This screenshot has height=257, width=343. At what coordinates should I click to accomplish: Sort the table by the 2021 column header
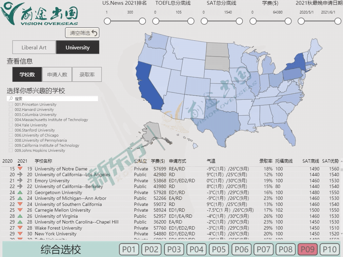[x=22, y=161]
